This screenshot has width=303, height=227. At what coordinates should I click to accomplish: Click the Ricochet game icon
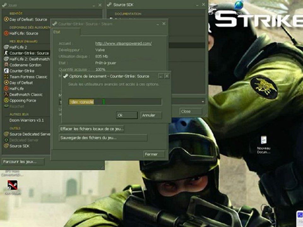coord(6,106)
